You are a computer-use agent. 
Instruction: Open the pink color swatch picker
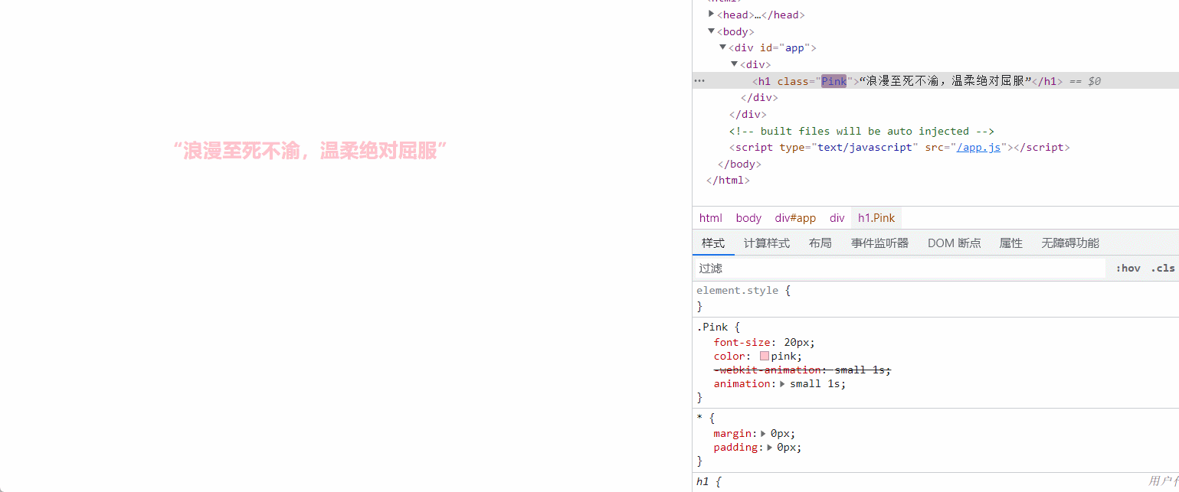[x=765, y=356]
